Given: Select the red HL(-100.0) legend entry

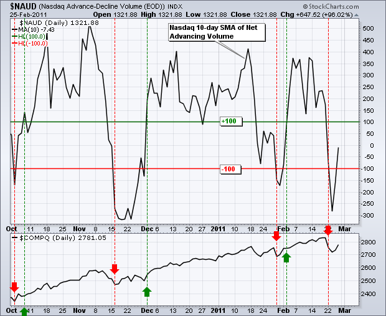Looking at the screenshot, I should pyautogui.click(x=30, y=44).
